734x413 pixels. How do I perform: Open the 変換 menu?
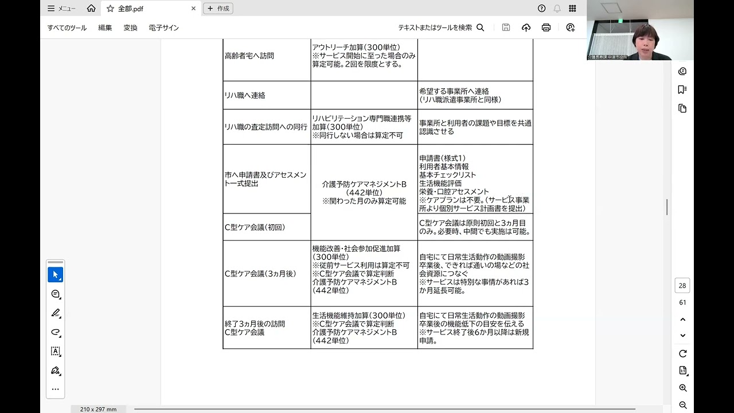coord(130,28)
